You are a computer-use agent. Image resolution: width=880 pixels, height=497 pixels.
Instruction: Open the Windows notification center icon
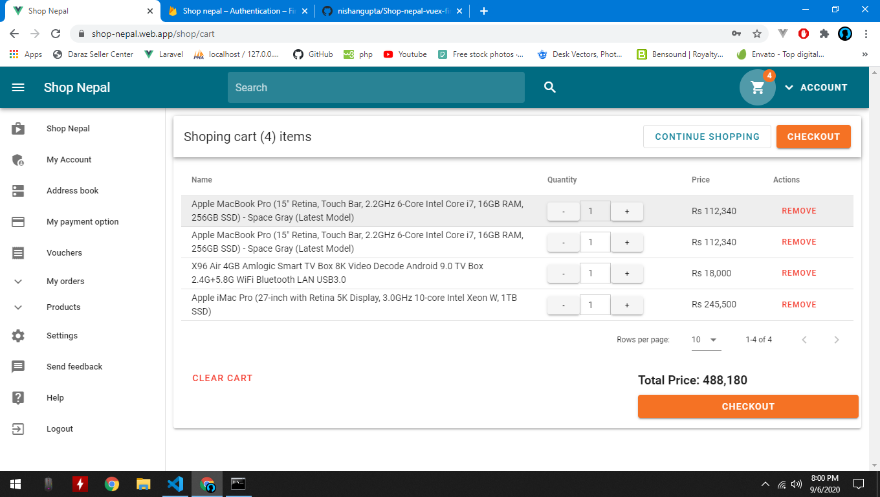tap(859, 484)
